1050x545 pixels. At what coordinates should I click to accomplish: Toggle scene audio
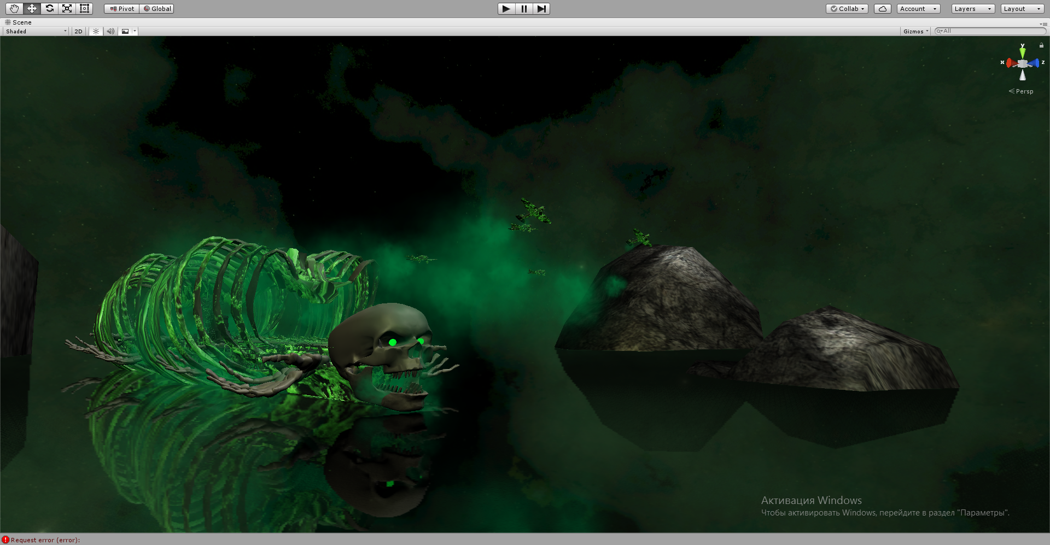click(x=110, y=31)
